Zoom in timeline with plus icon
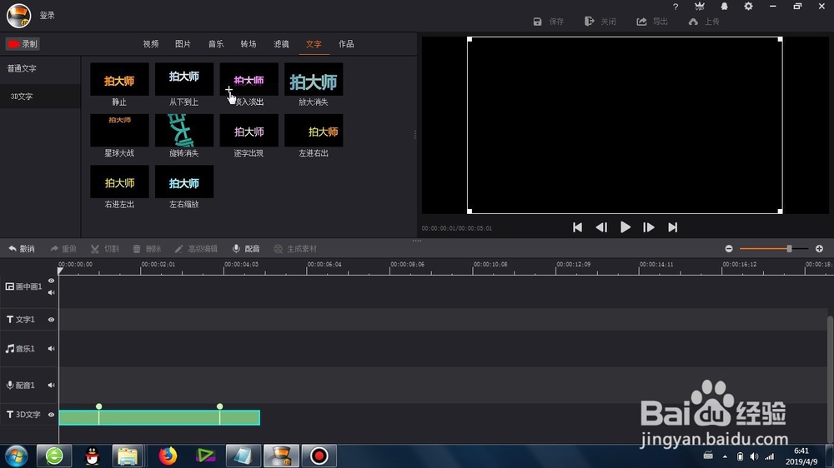This screenshot has height=468, width=834. pos(819,249)
